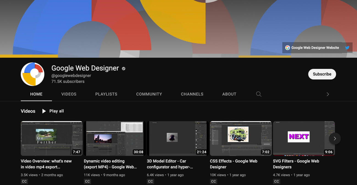Click the 30:08 video thumbnail

115,139
